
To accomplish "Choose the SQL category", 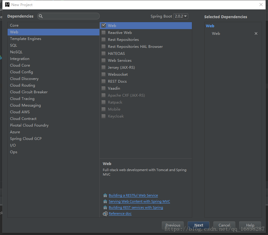I will tap(53, 45).
